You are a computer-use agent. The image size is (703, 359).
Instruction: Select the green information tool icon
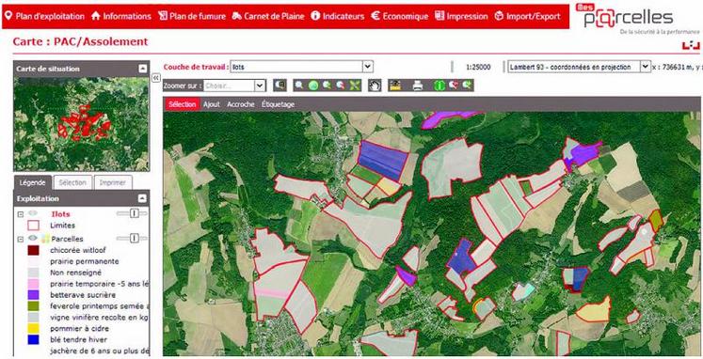[x=439, y=85]
